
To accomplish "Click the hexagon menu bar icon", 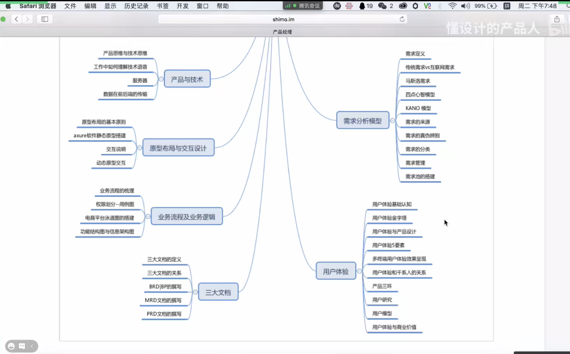I will click(x=415, y=6).
